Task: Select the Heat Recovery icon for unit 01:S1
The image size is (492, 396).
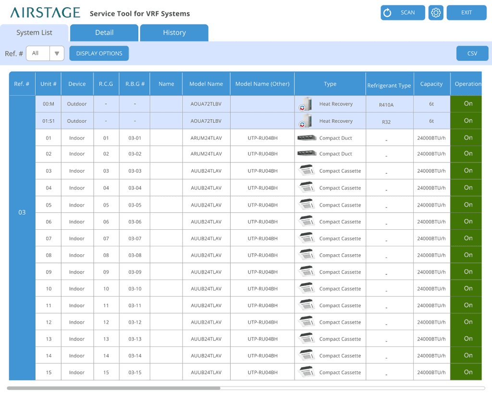Action: pyautogui.click(x=306, y=121)
